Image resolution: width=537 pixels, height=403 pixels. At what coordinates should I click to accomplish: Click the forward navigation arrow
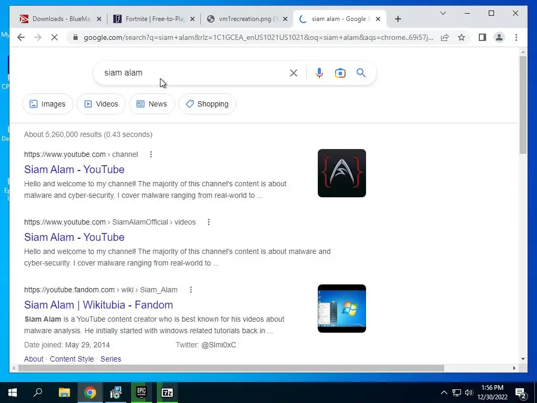coord(38,37)
